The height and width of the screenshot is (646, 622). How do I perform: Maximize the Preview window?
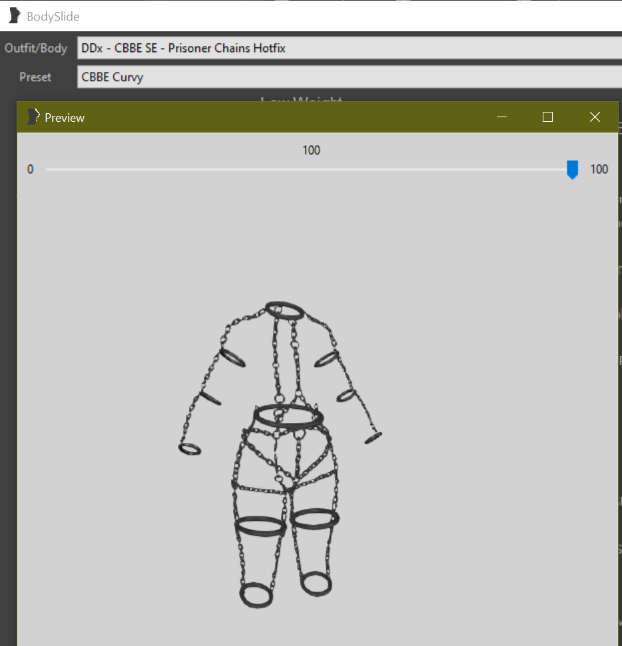click(x=547, y=117)
